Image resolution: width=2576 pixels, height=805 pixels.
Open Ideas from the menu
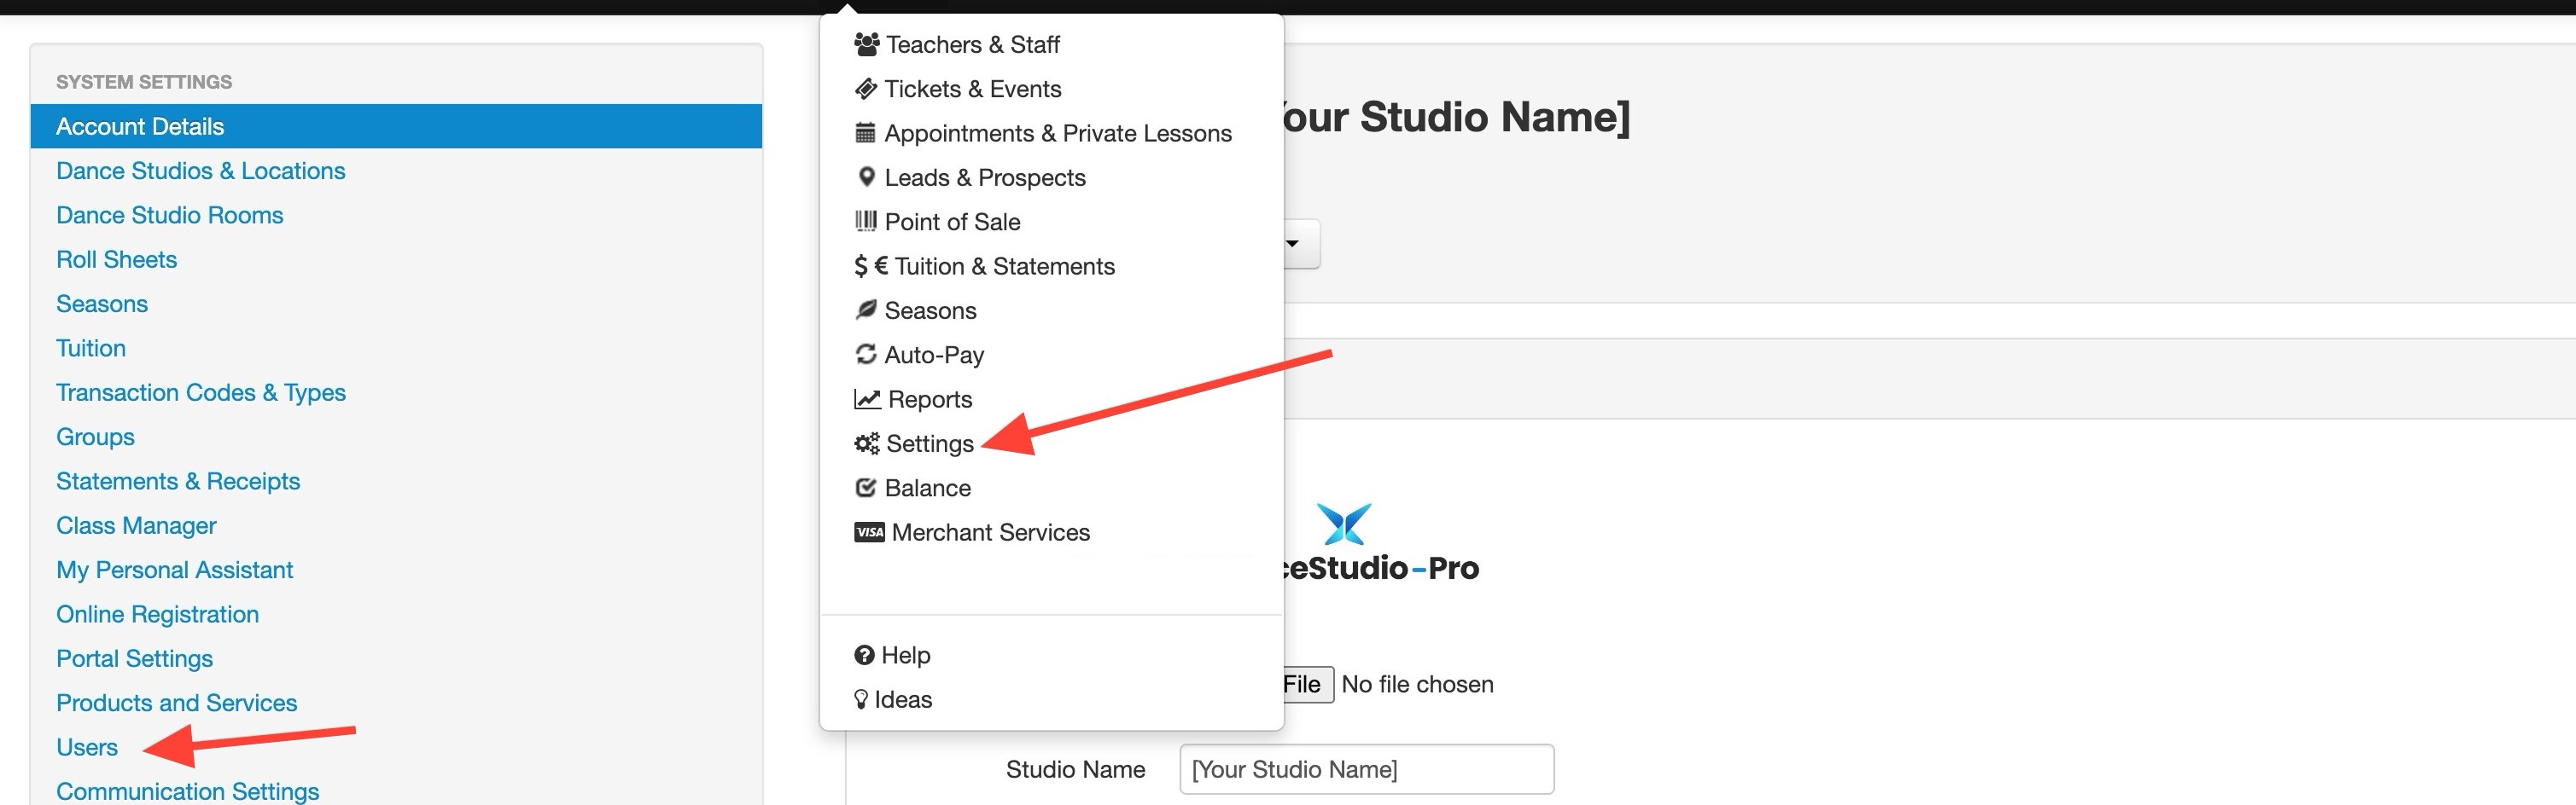[x=902, y=700]
